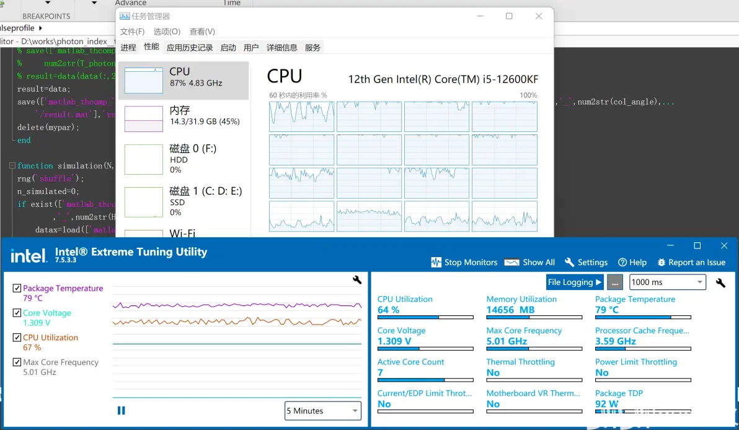Click the Intel logo in XTU header
The width and height of the screenshot is (739, 430).
tap(29, 256)
